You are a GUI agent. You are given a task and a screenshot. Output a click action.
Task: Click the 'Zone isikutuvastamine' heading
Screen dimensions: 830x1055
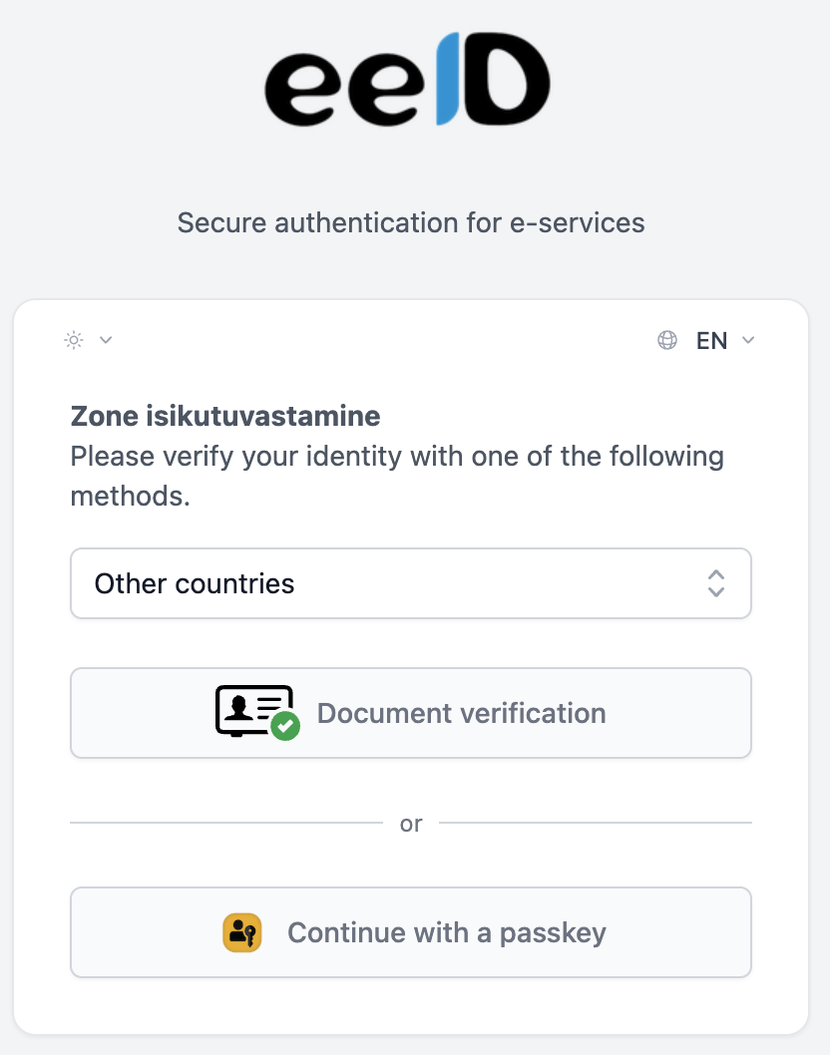(x=225, y=415)
